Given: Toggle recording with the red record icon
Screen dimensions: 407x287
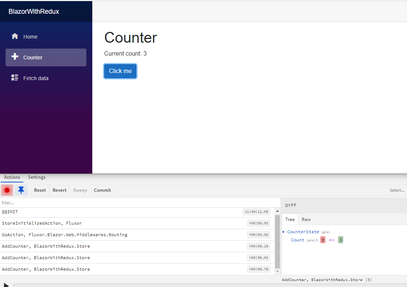Looking at the screenshot, I should (x=7, y=190).
